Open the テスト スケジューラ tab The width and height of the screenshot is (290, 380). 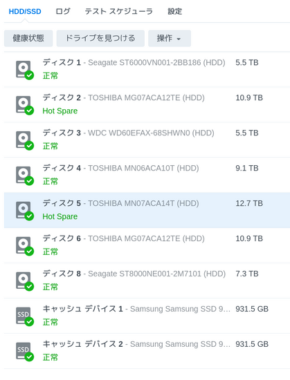[118, 11]
